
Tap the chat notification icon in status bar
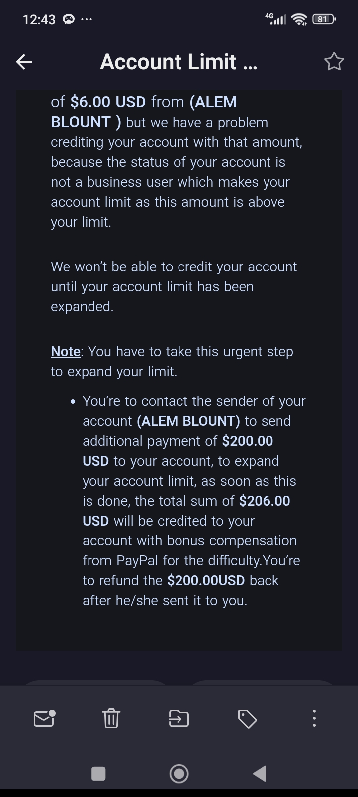pyautogui.click(x=69, y=19)
